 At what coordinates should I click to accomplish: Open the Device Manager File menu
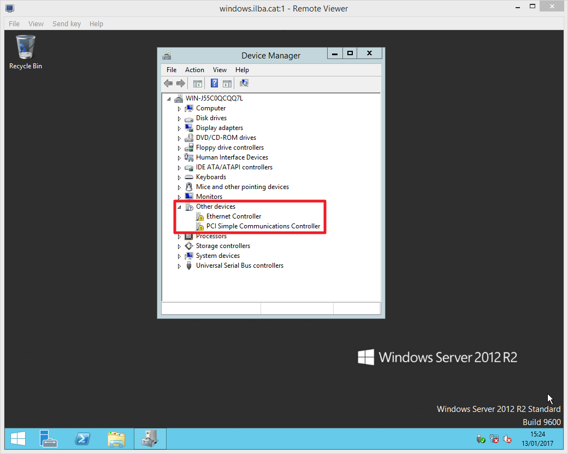coord(171,70)
